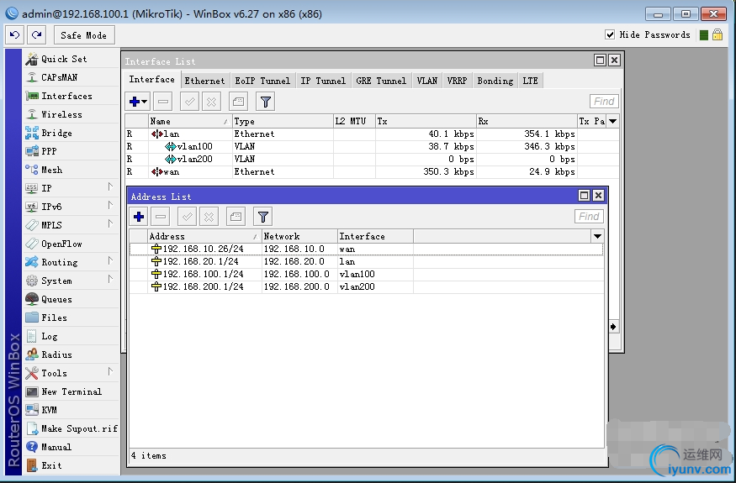736x483 pixels.
Task: Click Interface List scroll right arrow
Action: coord(613,327)
